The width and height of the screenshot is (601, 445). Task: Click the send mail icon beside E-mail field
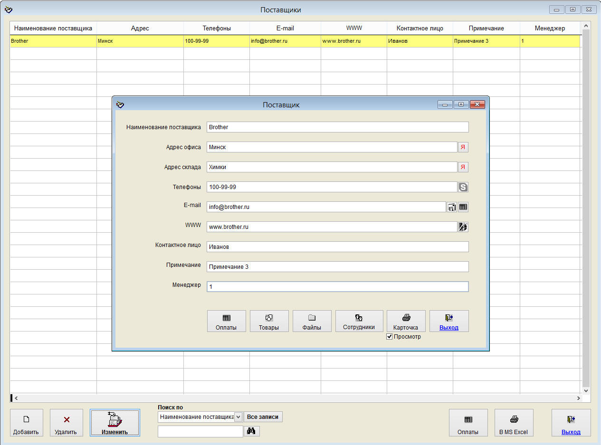(x=452, y=207)
